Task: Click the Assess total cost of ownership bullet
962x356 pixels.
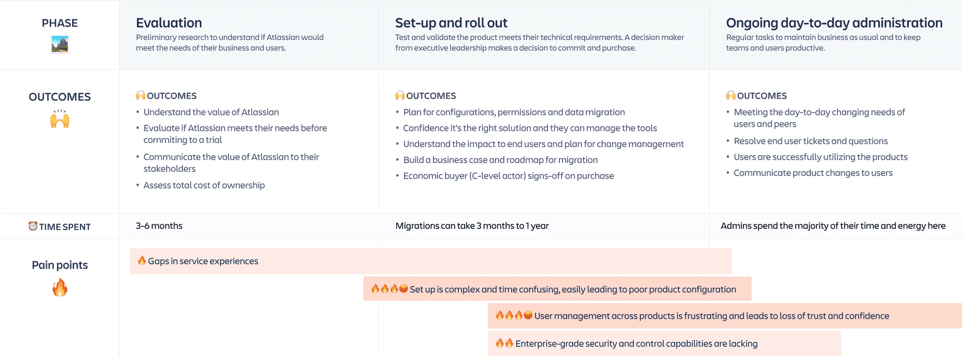Action: tap(204, 185)
